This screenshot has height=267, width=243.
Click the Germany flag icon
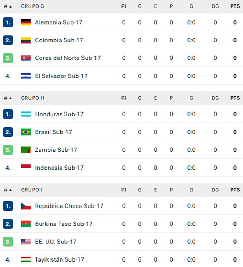pyautogui.click(x=26, y=23)
